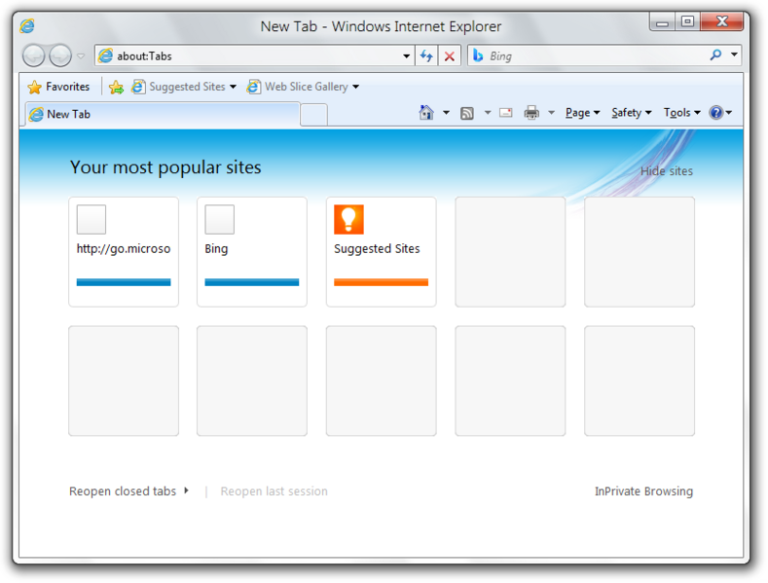Expand the address bar autocomplete dropdown
This screenshot has width=768, height=583.
click(x=407, y=55)
